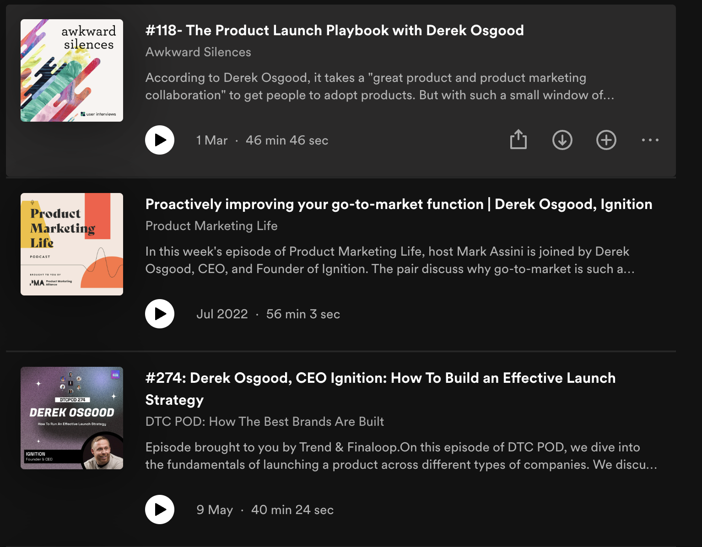Click the '46 min 46 sec' duration
The width and height of the screenshot is (702, 547).
click(x=287, y=140)
